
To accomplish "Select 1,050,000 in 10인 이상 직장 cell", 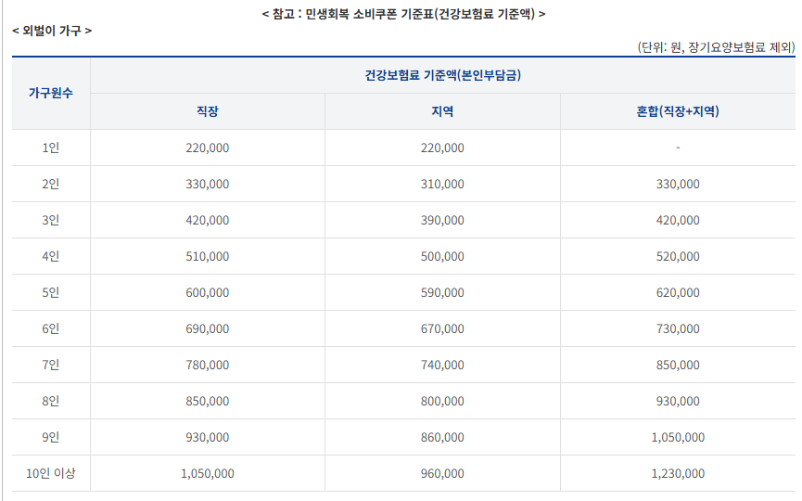I will 207,474.
